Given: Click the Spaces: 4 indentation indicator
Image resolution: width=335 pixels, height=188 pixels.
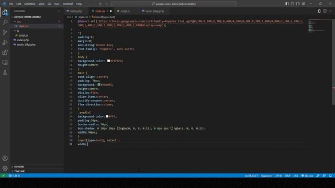Looking at the screenshot, I should [266, 175].
